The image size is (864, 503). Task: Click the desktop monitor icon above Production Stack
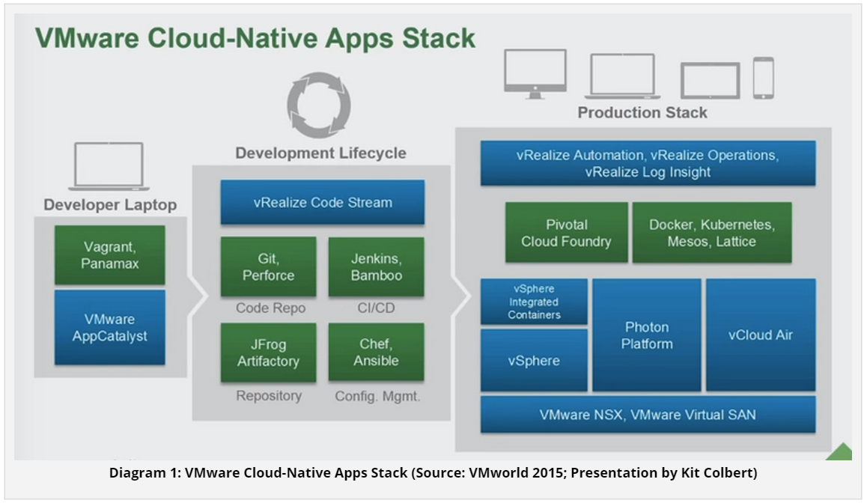coord(535,74)
